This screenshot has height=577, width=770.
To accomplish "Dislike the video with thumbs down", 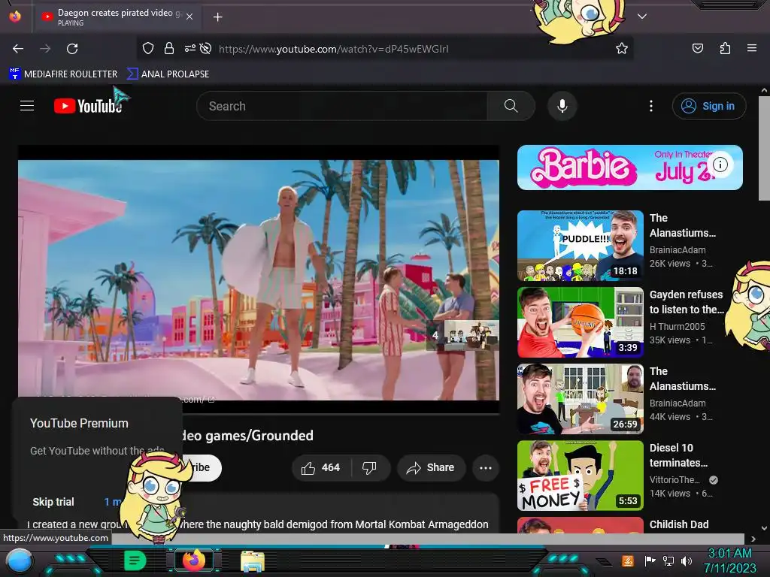I will tap(369, 467).
